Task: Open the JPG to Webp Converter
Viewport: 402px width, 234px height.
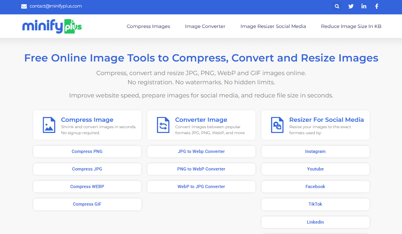Action: pyautogui.click(x=201, y=151)
